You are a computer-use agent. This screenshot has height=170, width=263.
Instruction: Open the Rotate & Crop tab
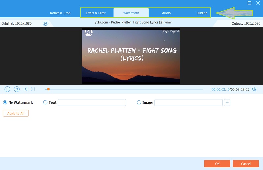point(60,13)
